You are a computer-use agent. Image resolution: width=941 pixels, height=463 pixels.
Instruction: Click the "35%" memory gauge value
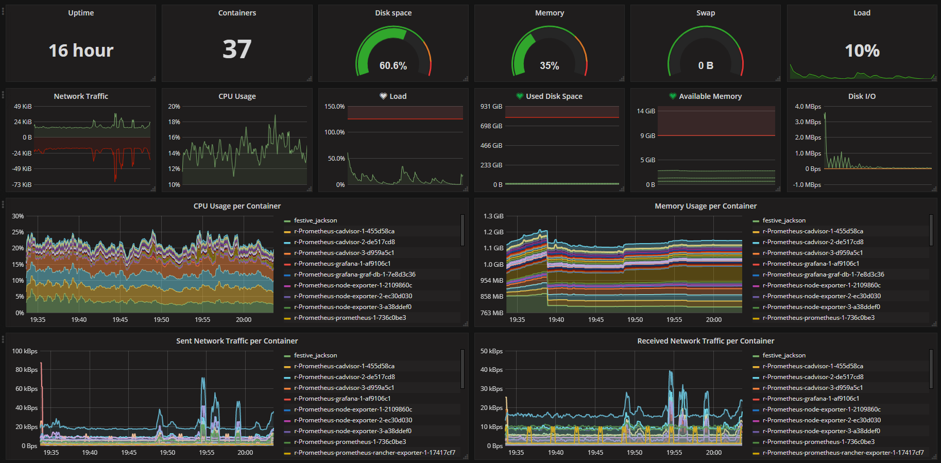coord(550,66)
